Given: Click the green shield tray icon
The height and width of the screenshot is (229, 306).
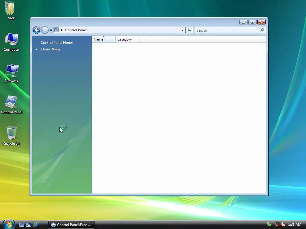Looking at the screenshot, I should 269,224.
